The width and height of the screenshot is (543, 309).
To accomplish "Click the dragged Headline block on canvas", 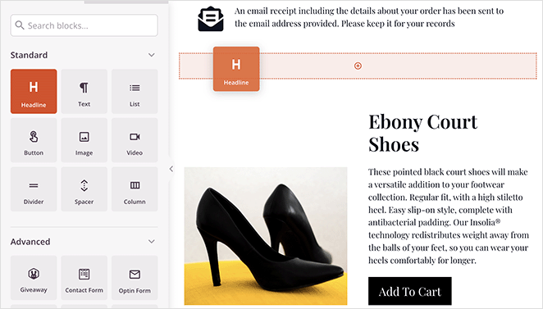I will (236, 69).
